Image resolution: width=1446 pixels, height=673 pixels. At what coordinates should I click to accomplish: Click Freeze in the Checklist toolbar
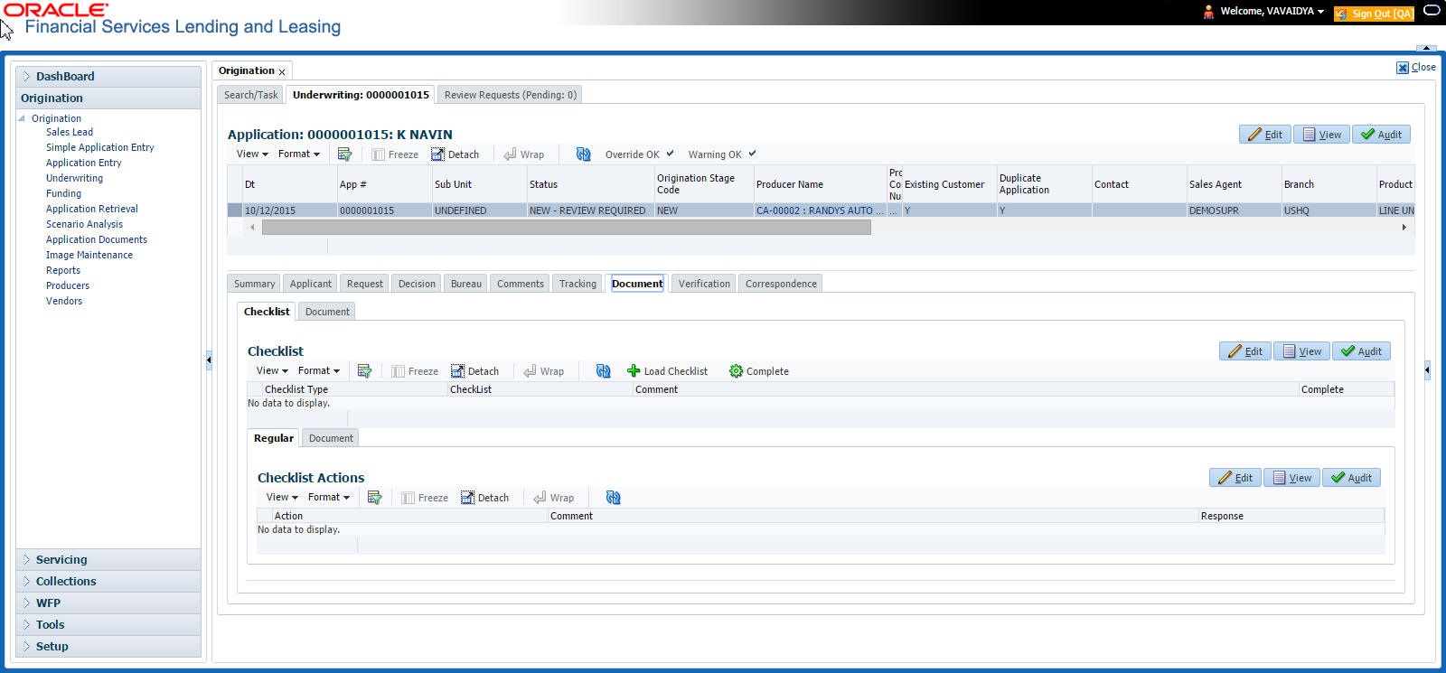[415, 371]
